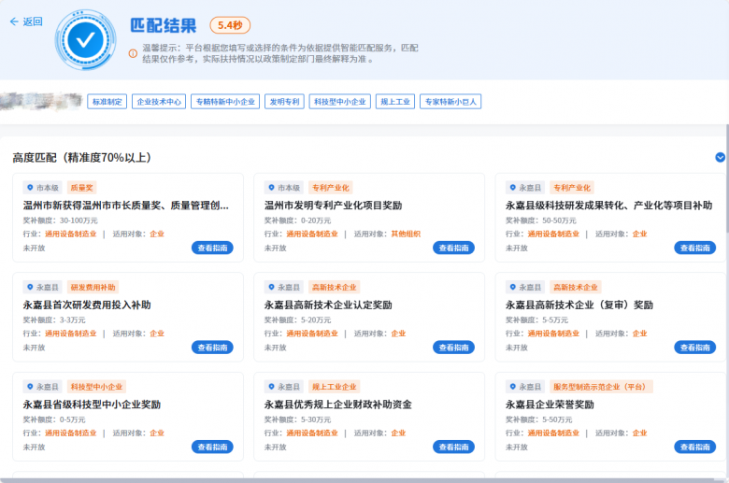
Task: Click location pin icon on 永嘉县企业荣誉奖励 card
Action: coord(513,387)
